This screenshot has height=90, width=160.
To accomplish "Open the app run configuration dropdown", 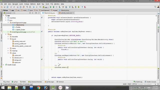I will (46, 7).
